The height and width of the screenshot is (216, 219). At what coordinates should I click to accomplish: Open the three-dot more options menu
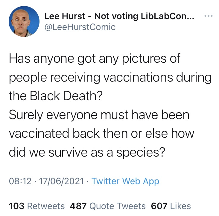click(x=209, y=16)
